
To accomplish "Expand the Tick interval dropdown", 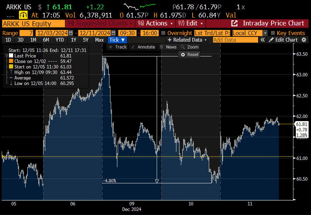I will tap(117, 40).
